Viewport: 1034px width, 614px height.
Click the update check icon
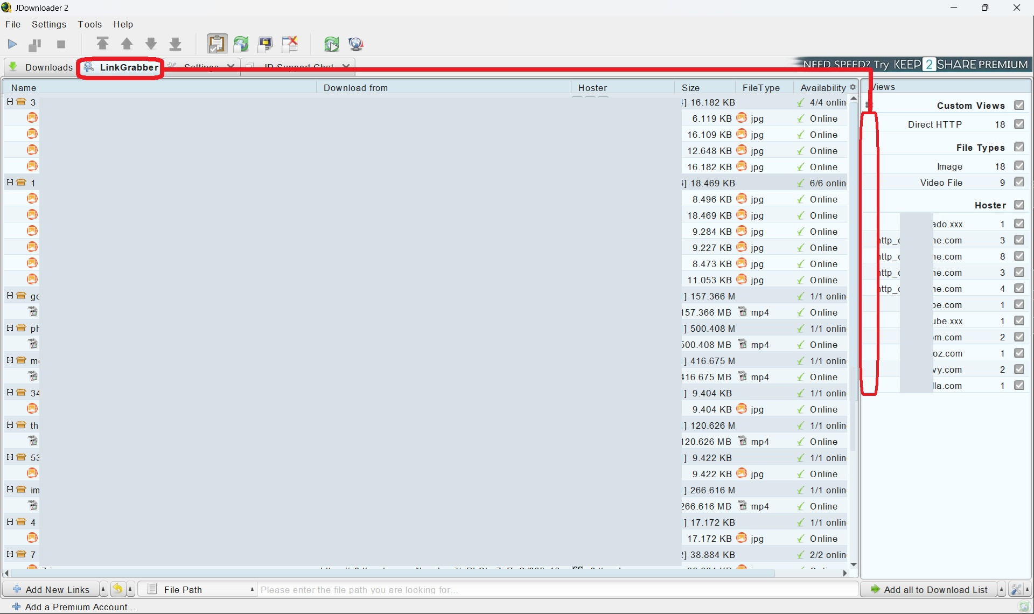click(332, 44)
